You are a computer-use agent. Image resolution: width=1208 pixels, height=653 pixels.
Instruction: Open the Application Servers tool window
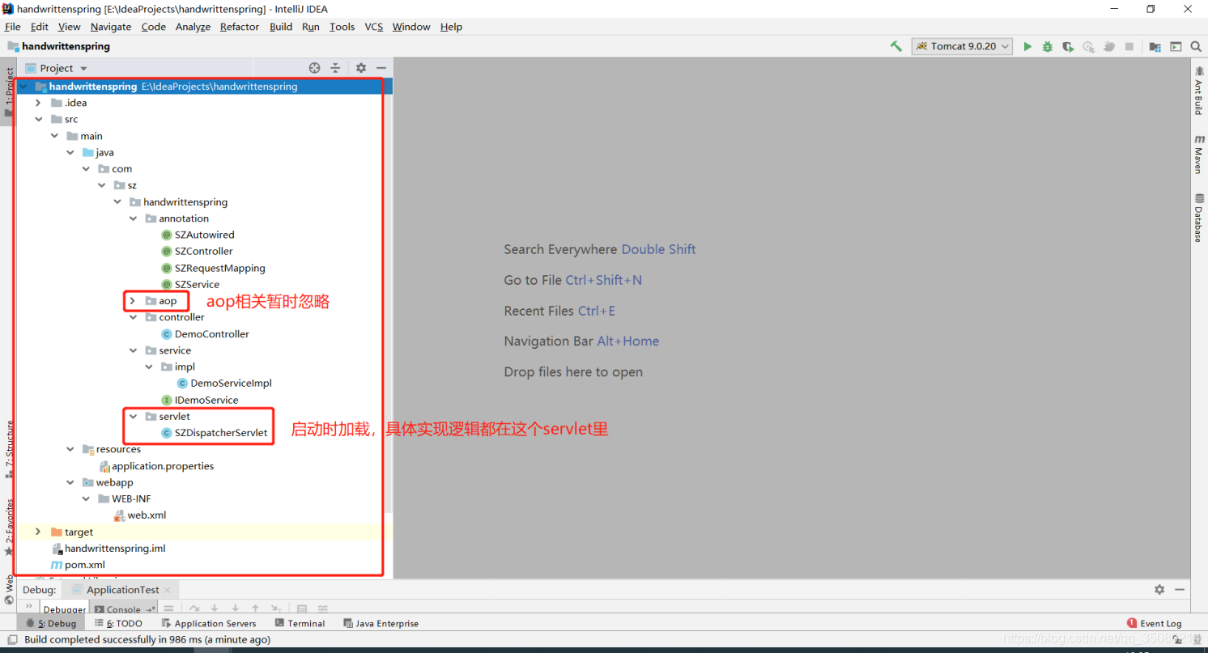[x=208, y=623]
